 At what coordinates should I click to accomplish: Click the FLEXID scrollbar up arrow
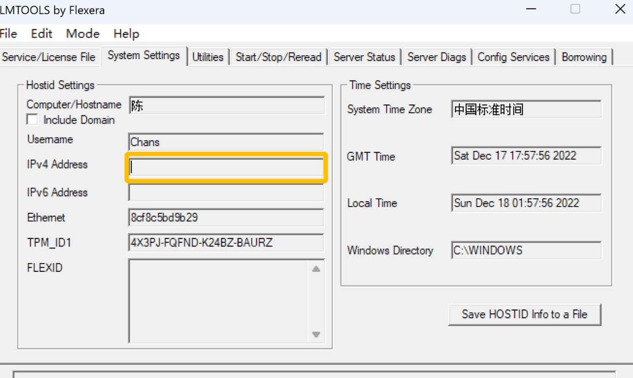(316, 269)
